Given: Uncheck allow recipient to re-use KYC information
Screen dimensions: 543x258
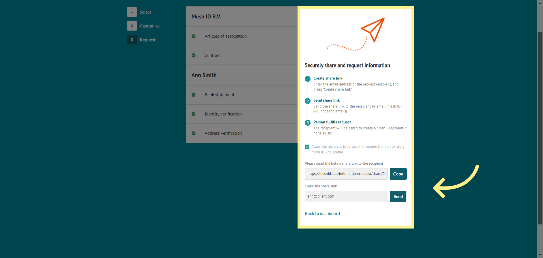Looking at the screenshot, I should pyautogui.click(x=307, y=147).
